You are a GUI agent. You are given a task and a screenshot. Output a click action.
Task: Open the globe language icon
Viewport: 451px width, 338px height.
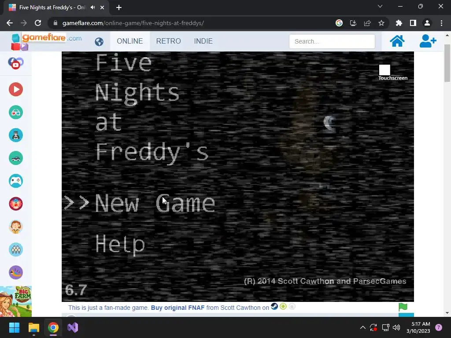pyautogui.click(x=99, y=42)
